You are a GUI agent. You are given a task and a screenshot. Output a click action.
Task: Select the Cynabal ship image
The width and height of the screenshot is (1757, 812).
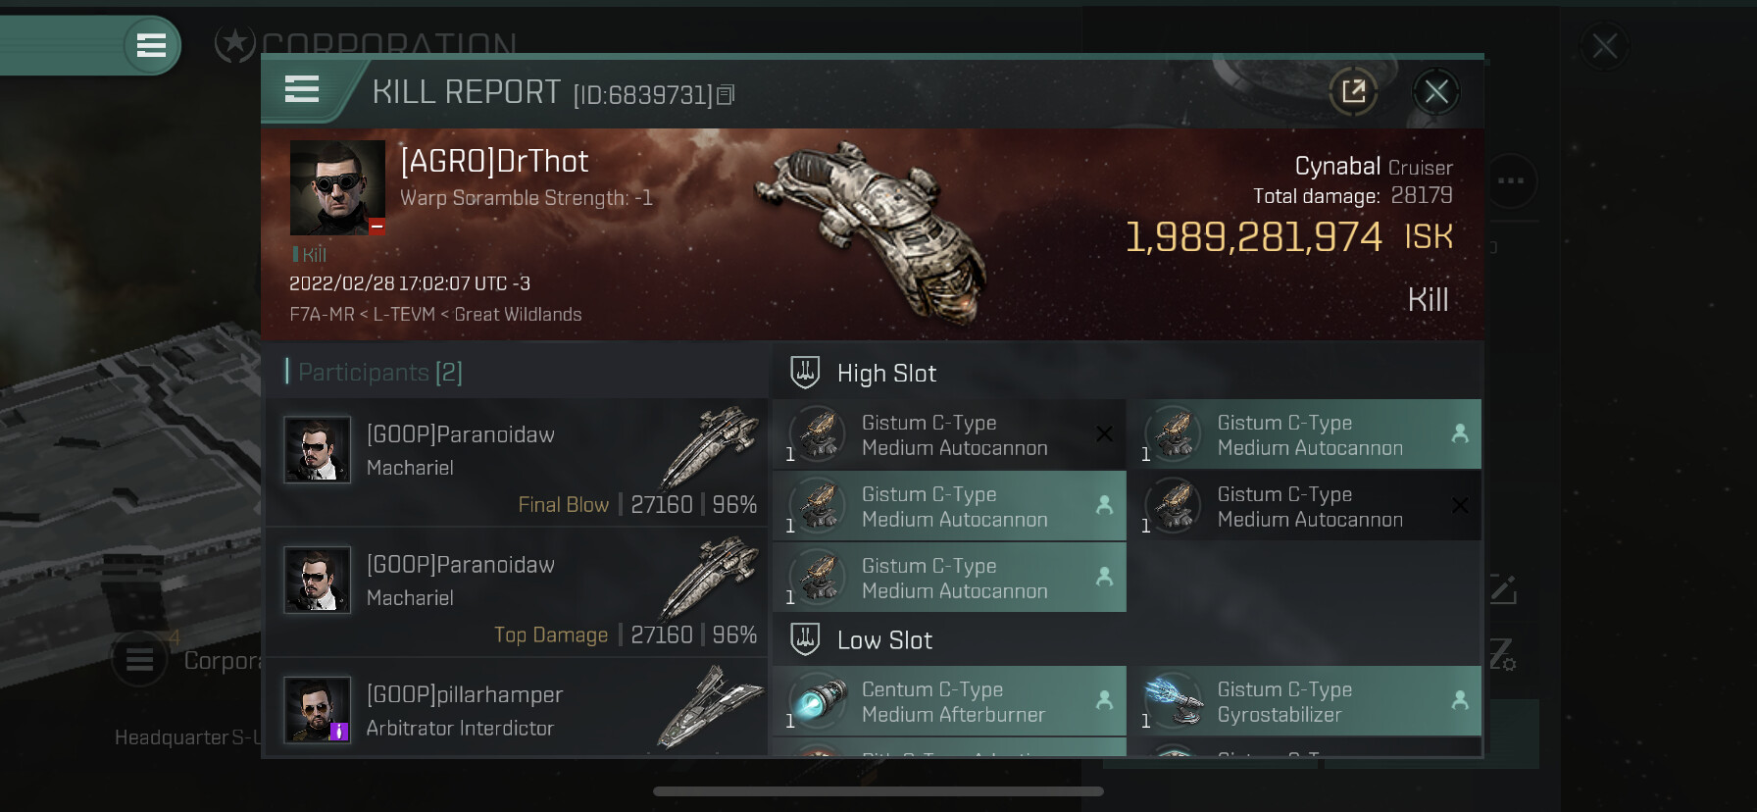875,230
